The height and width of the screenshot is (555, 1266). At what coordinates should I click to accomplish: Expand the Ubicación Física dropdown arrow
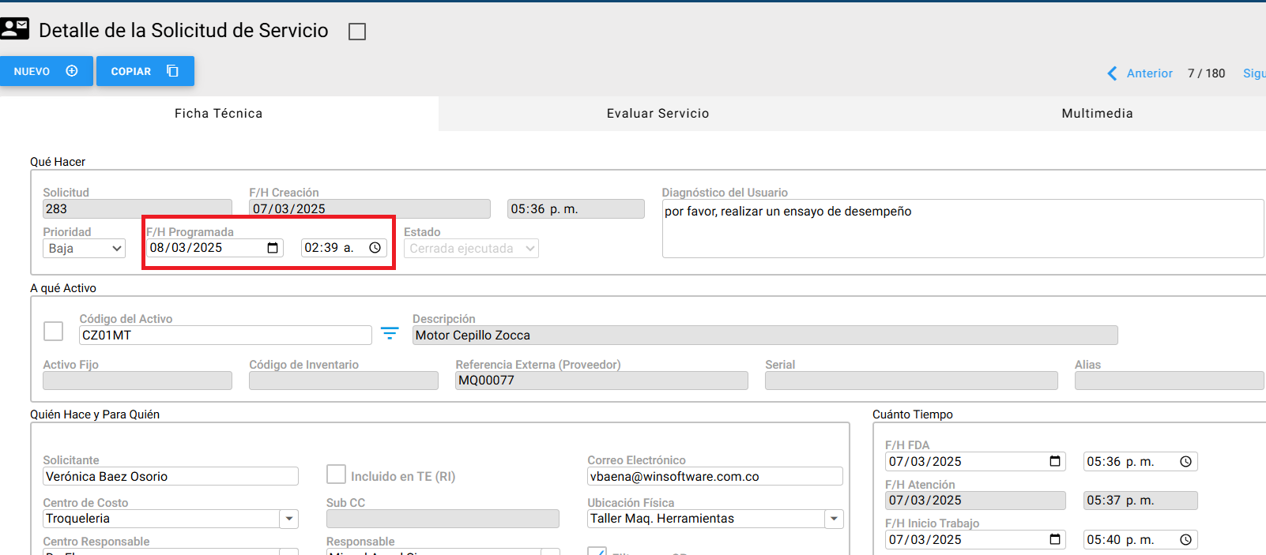point(835,519)
